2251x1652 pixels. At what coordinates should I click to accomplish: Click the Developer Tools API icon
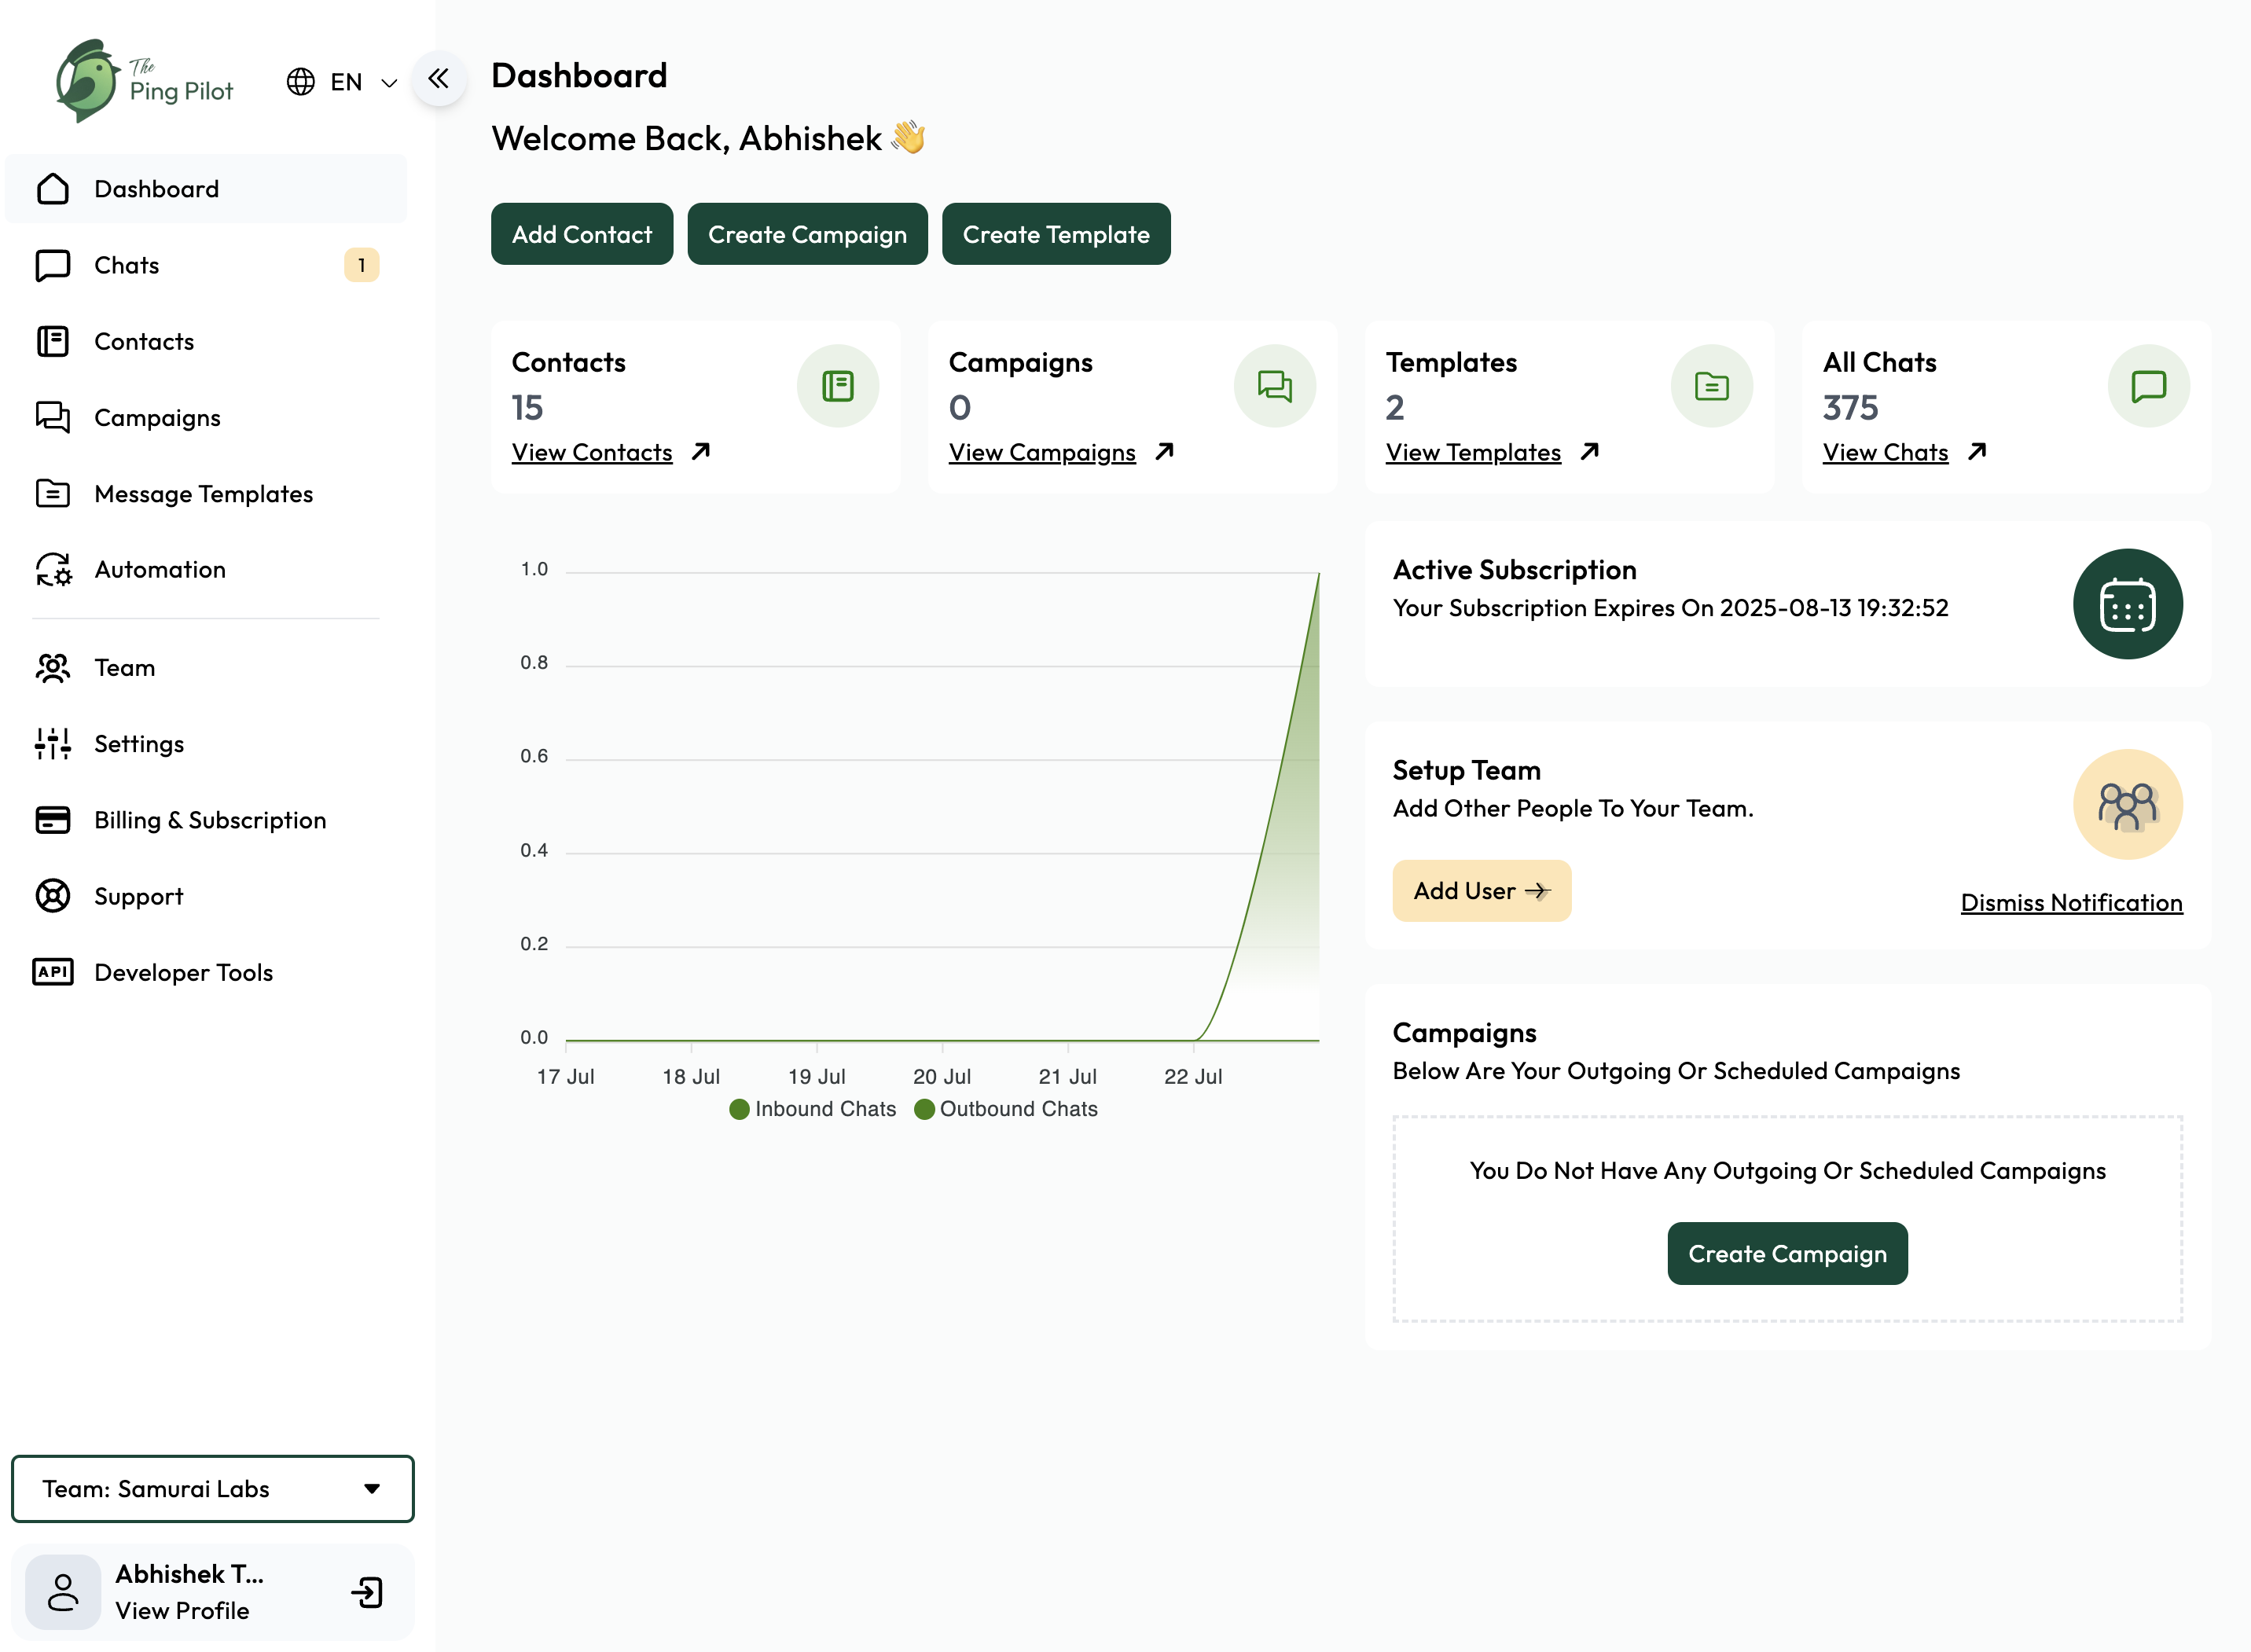coord(53,971)
